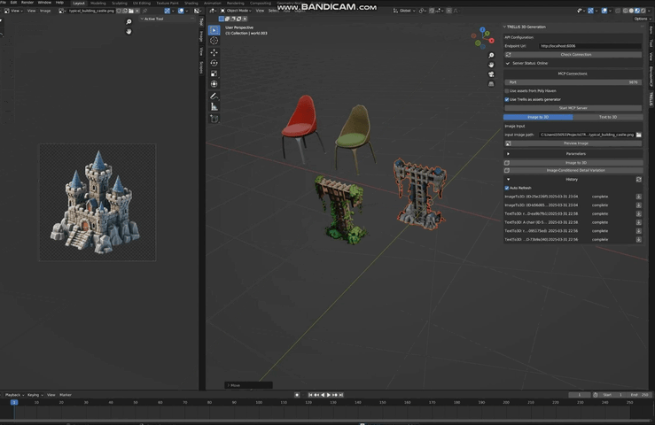
Task: Toggle the first selection mode icon (Set new selection)
Action: click(222, 19)
